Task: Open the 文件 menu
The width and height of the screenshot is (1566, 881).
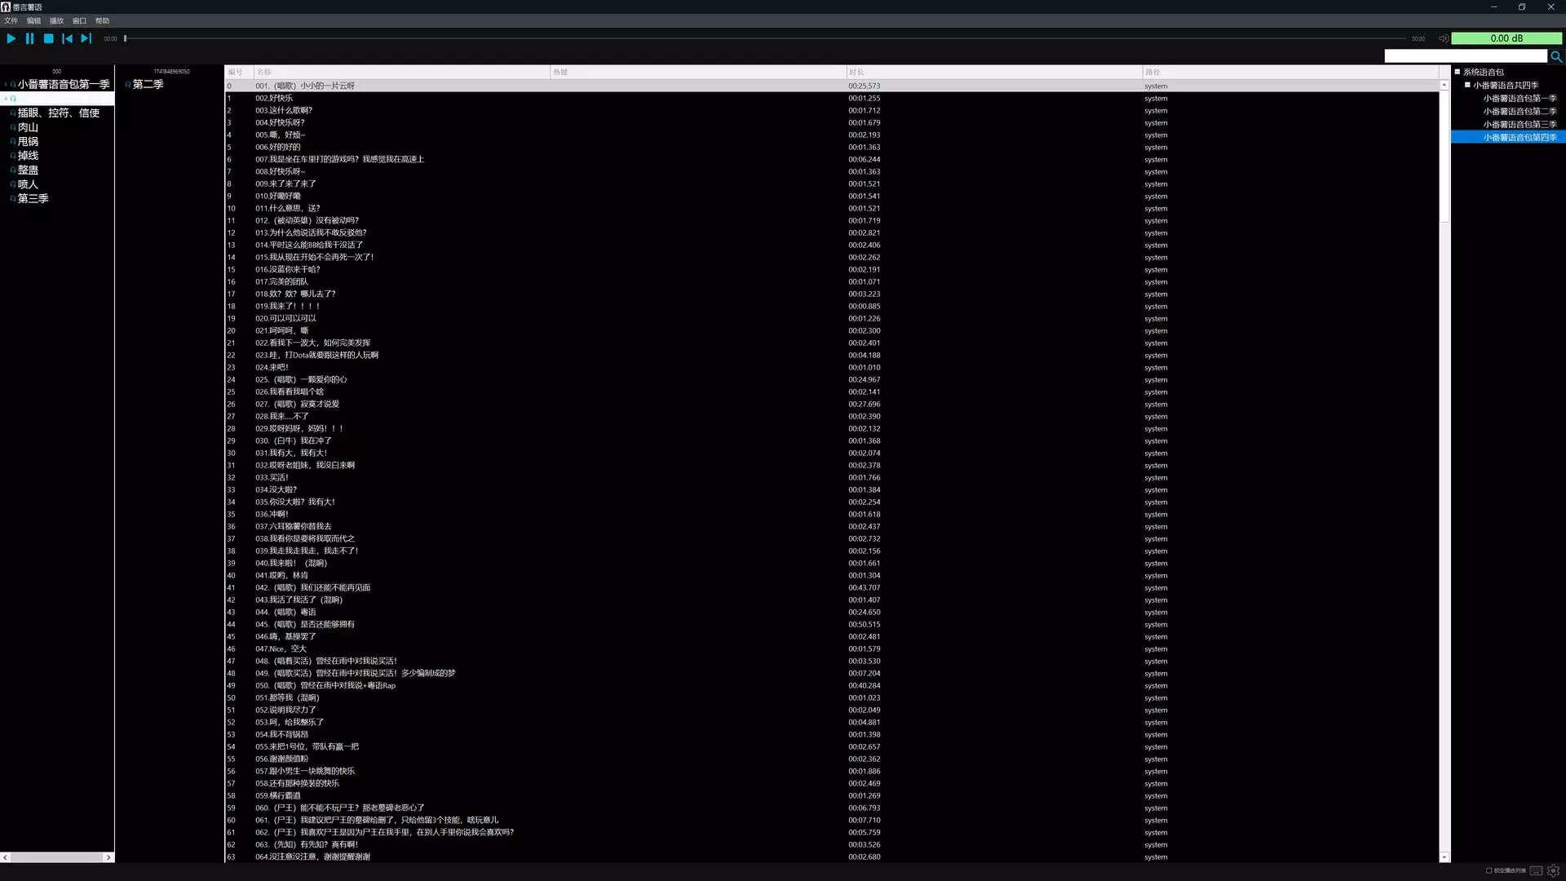Action: pyautogui.click(x=11, y=20)
